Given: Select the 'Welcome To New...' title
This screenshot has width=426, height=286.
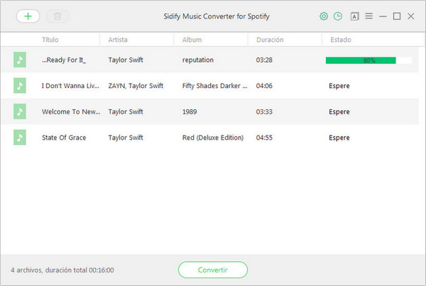Looking at the screenshot, I should [x=71, y=111].
